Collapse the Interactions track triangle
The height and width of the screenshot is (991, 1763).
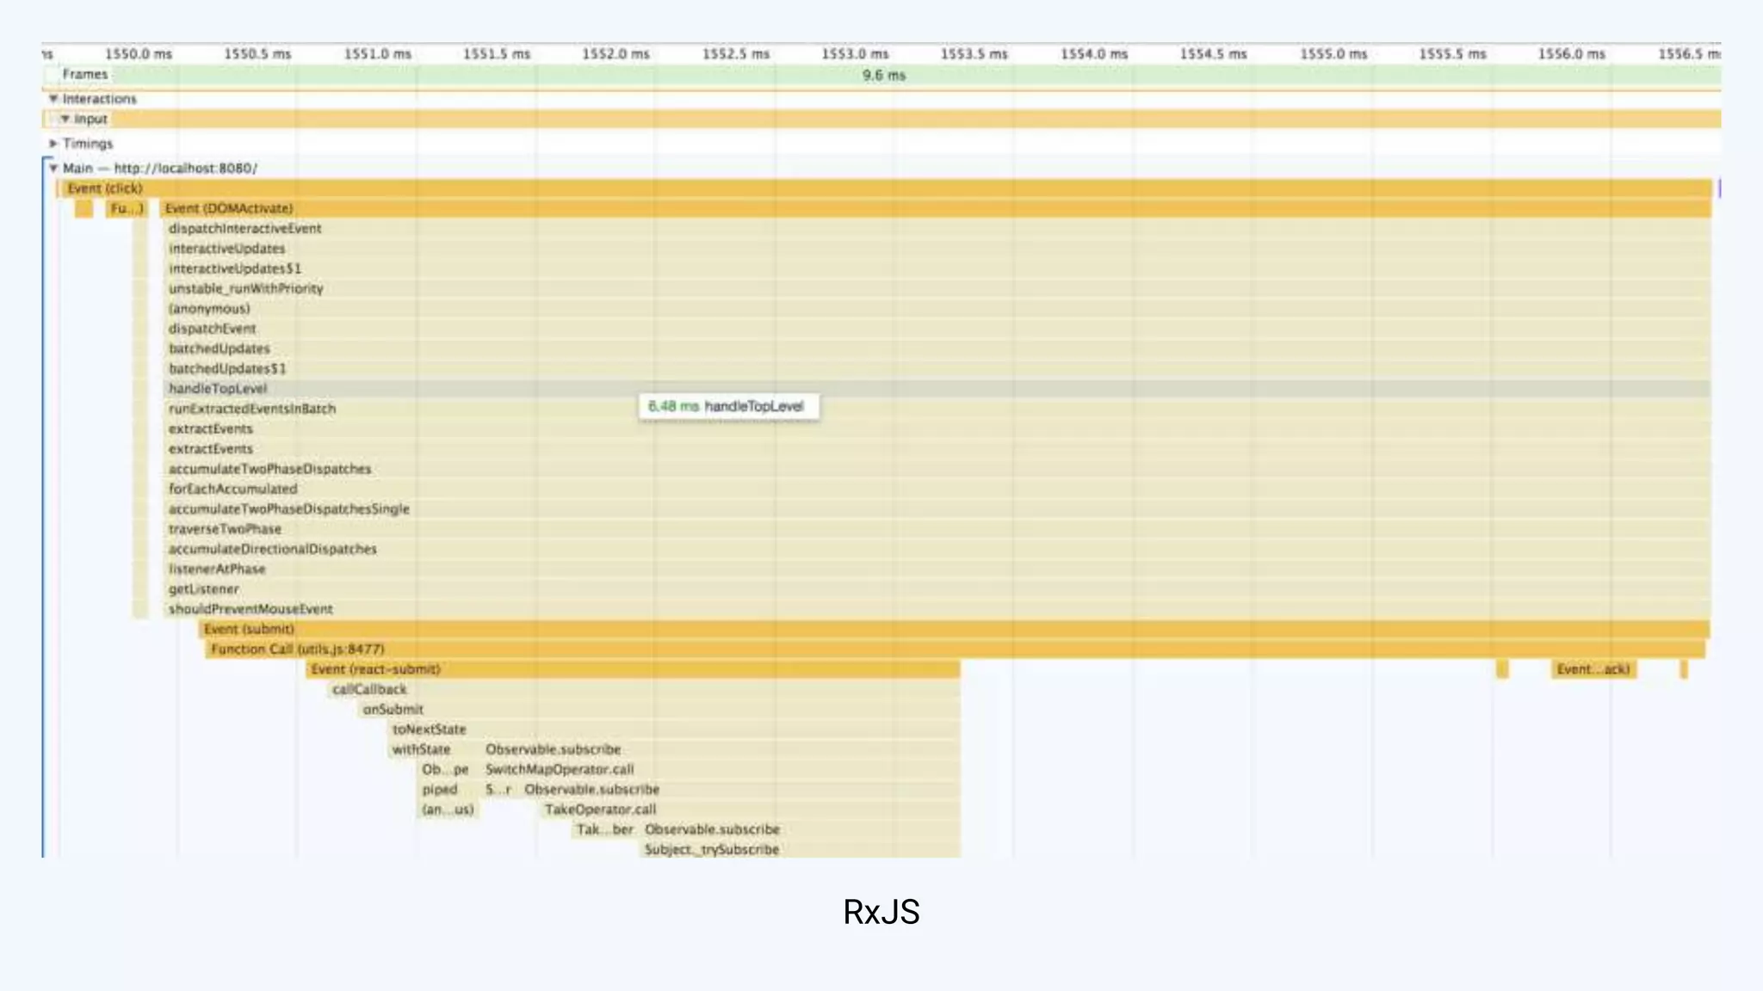tap(53, 99)
